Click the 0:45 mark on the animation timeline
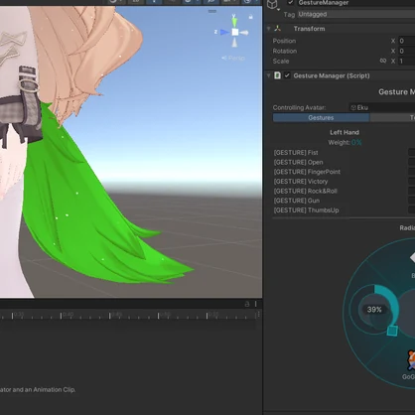Screen dimensions: 415x415 [116, 314]
